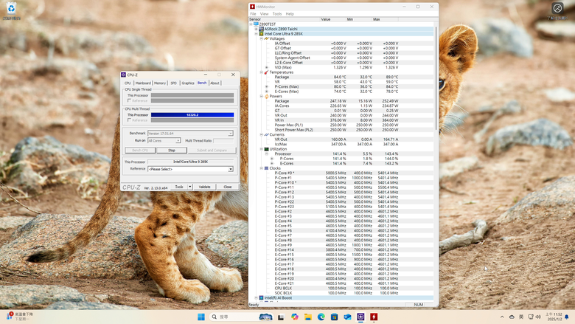
Task: Switch to the Mainboard tab in CPU-Z
Action: (143, 83)
